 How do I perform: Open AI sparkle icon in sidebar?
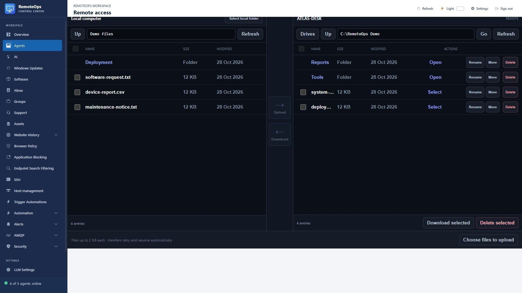8,57
